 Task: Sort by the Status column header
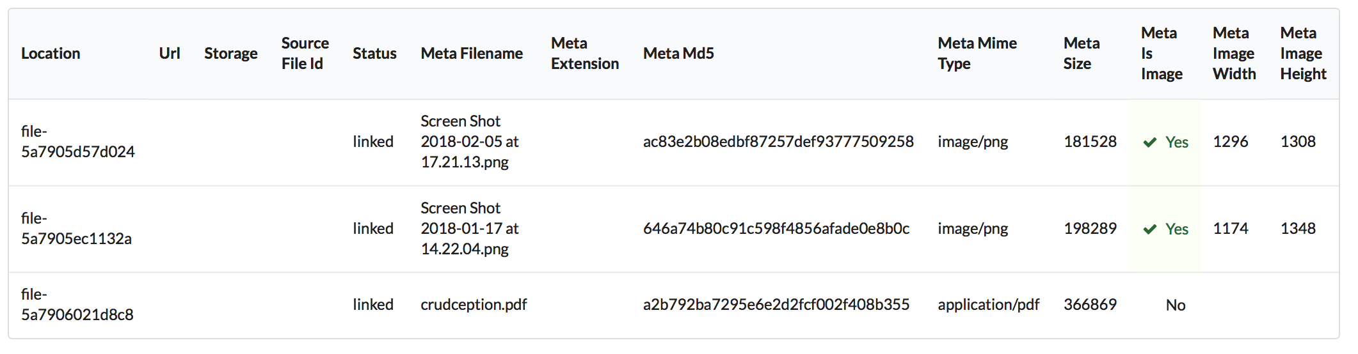point(374,54)
